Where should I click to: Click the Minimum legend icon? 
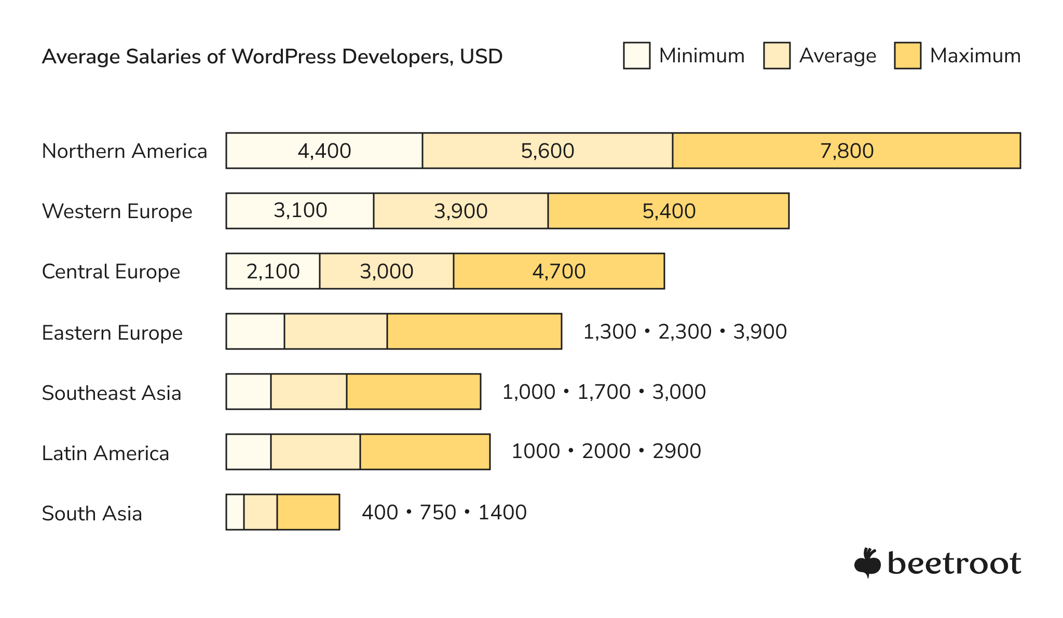tap(620, 46)
